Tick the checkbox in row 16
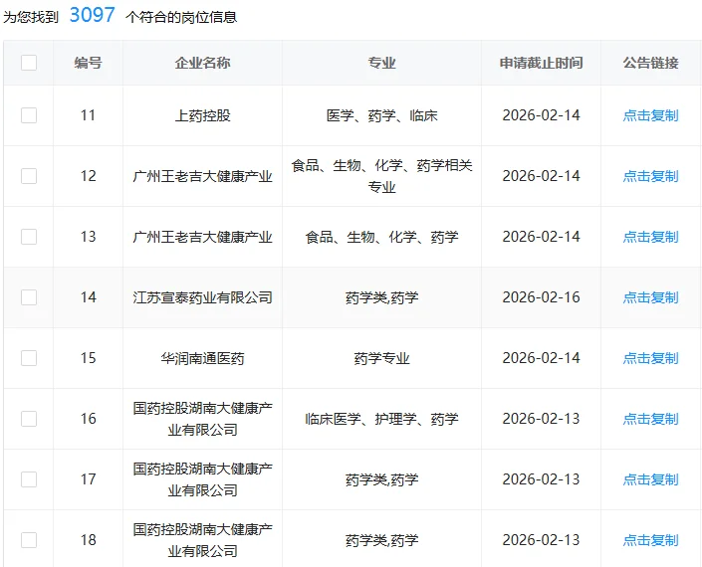The image size is (702, 567). [x=29, y=419]
